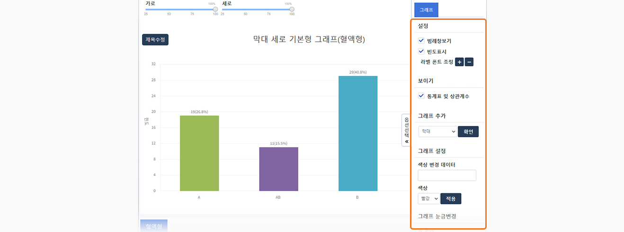Image resolution: width=624 pixels, height=232 pixels.
Task: Click the chart title 막대 세로 기본형 그래프
Action: [309, 39]
